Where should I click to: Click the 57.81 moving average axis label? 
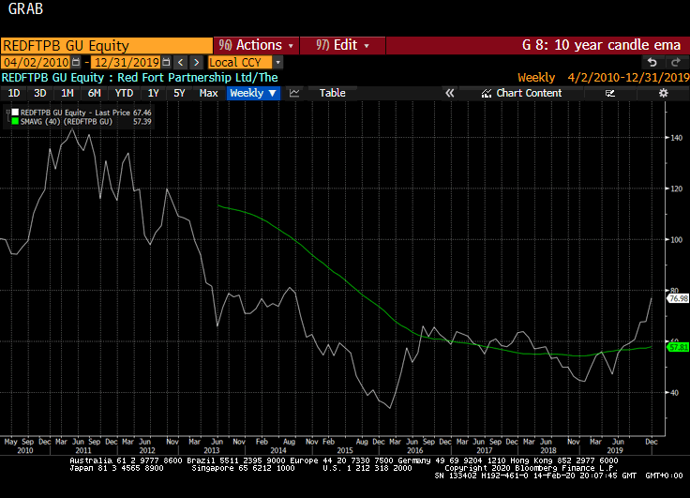pos(678,347)
